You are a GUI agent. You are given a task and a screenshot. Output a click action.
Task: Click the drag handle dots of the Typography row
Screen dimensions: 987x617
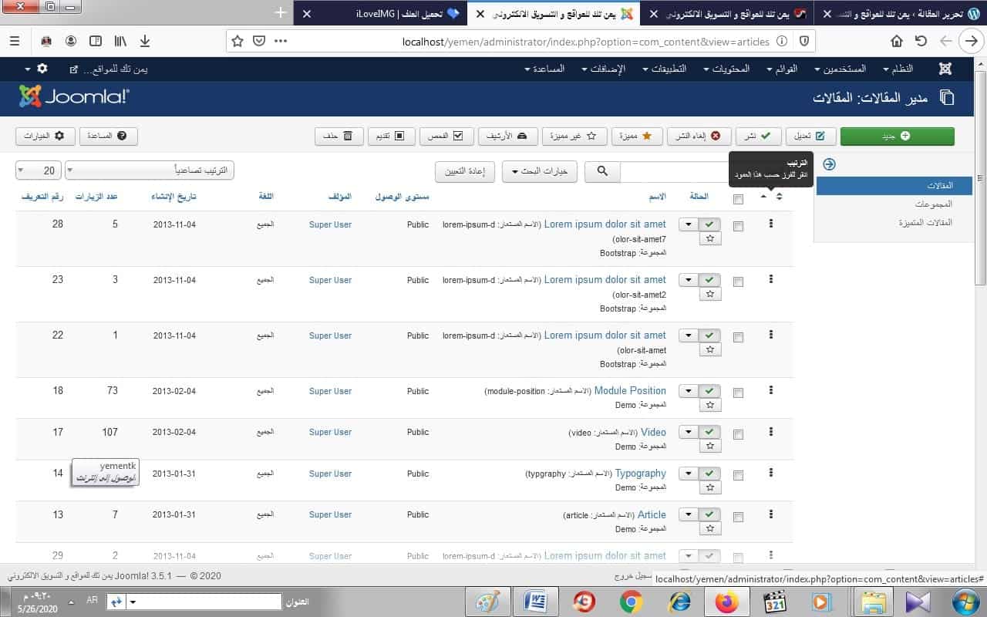pos(770,474)
